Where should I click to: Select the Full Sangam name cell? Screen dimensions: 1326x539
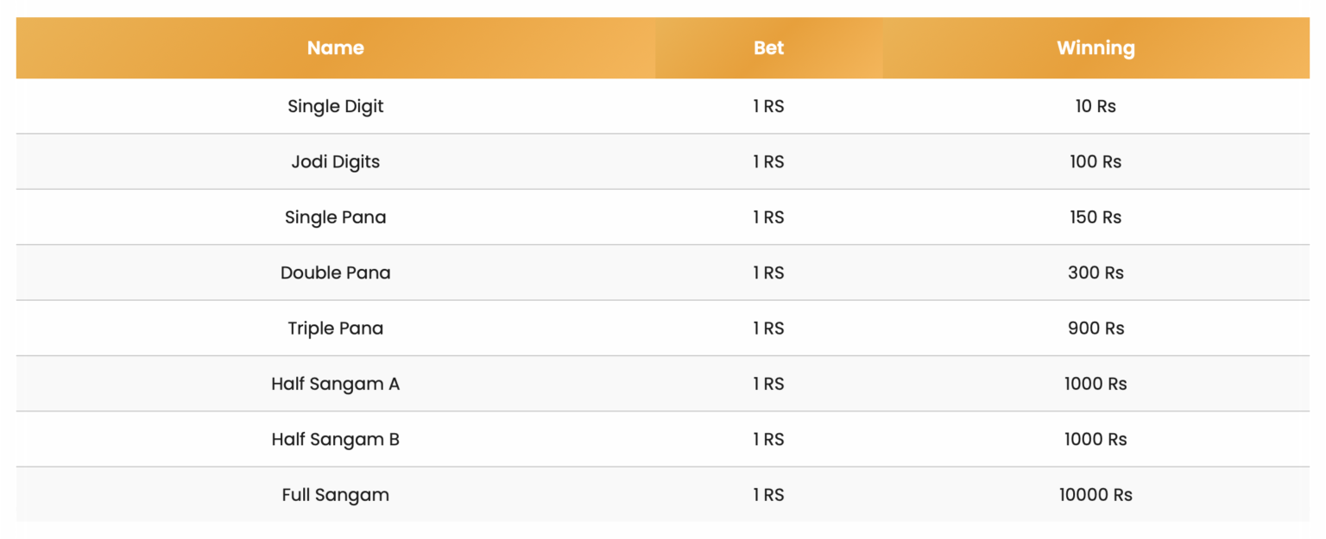pos(335,495)
